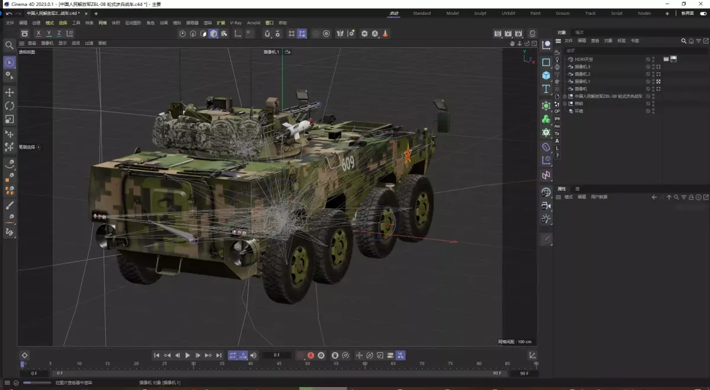Open the 文件 menu in main menu bar

point(9,22)
